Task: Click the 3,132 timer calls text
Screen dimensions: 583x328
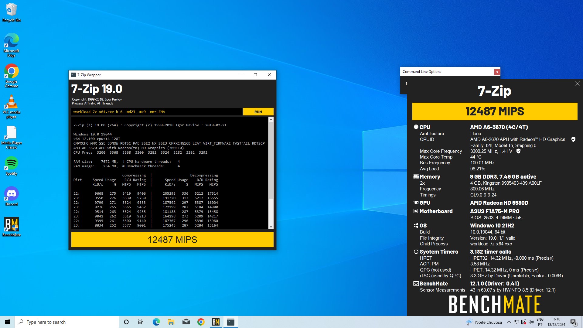Action: (490, 251)
